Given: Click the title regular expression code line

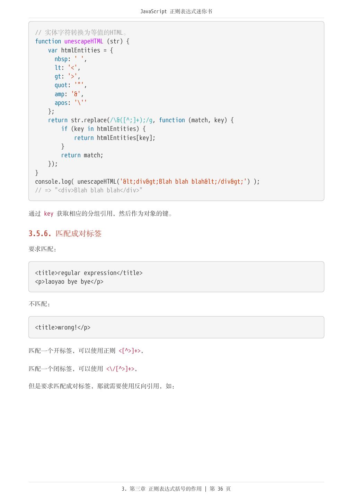Looking at the screenshot, I should click(x=89, y=273).
